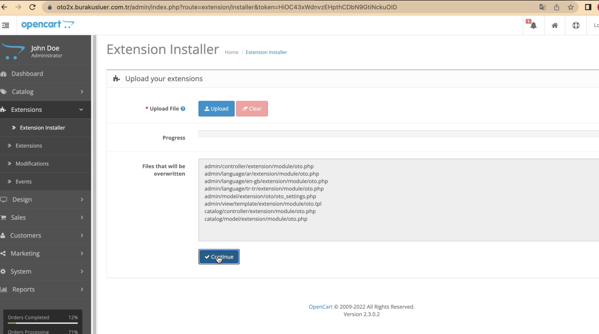599x334 pixels.
Task: Click inside the overwritten files text area
Action: 398,200
